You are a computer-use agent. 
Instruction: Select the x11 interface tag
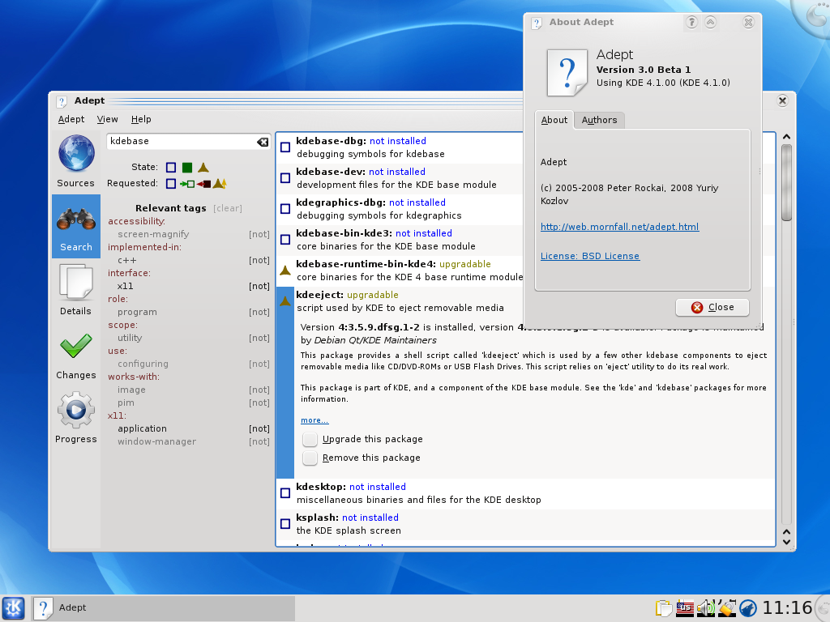tap(126, 286)
